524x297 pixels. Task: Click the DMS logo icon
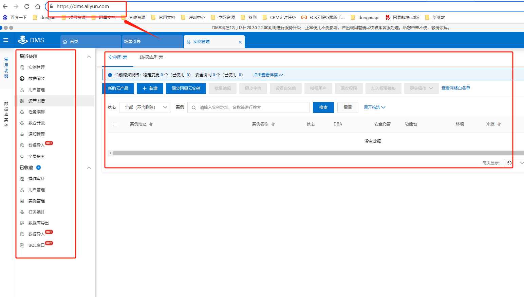click(23, 40)
